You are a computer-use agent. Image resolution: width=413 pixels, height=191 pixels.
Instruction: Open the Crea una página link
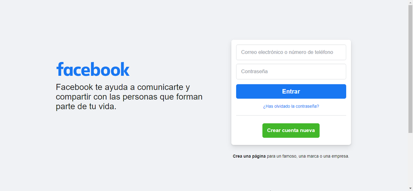pyautogui.click(x=249, y=156)
